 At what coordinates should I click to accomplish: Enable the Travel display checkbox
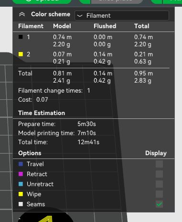159,164
